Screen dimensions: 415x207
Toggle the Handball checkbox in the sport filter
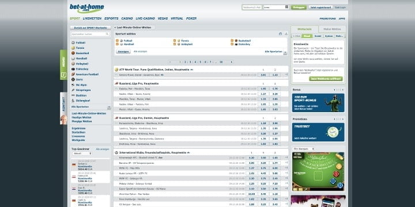117,44
